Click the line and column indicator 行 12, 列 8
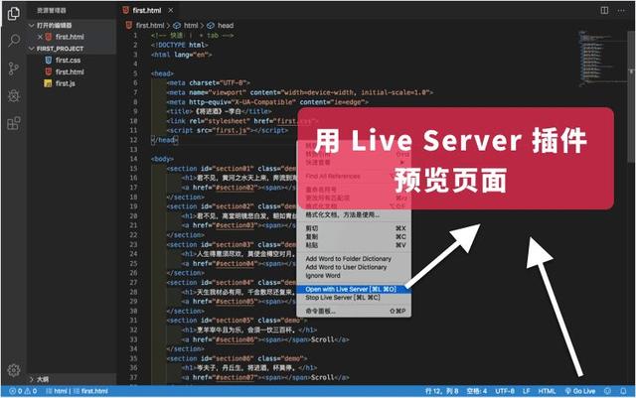This screenshot has width=636, height=398. [441, 391]
